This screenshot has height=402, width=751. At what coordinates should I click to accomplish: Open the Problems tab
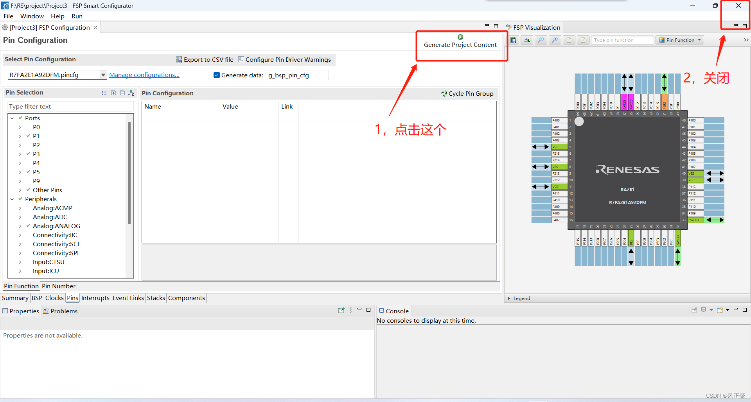60,311
